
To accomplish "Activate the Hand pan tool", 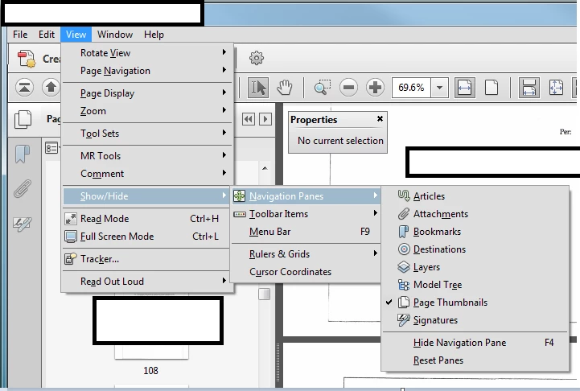I will click(x=285, y=88).
